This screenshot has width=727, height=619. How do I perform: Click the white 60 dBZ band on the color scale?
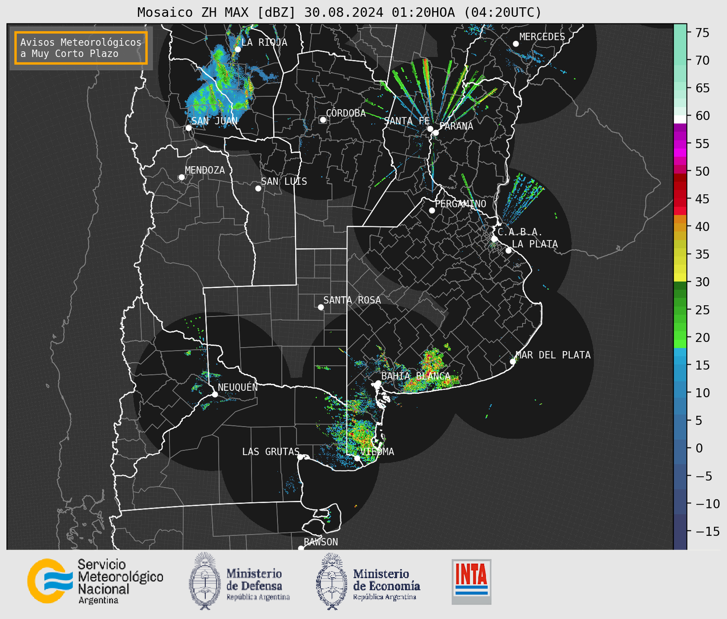(x=680, y=119)
